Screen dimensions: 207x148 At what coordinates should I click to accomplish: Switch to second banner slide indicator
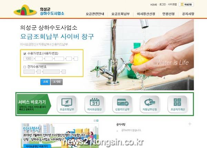click(97, 121)
